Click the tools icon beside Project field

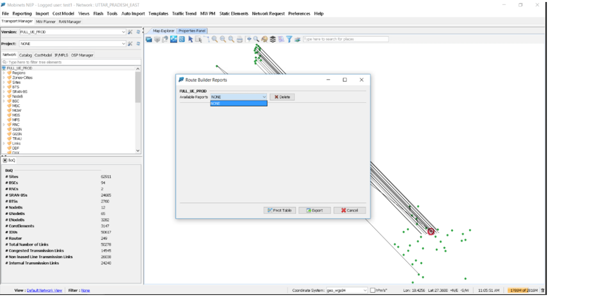click(x=130, y=44)
